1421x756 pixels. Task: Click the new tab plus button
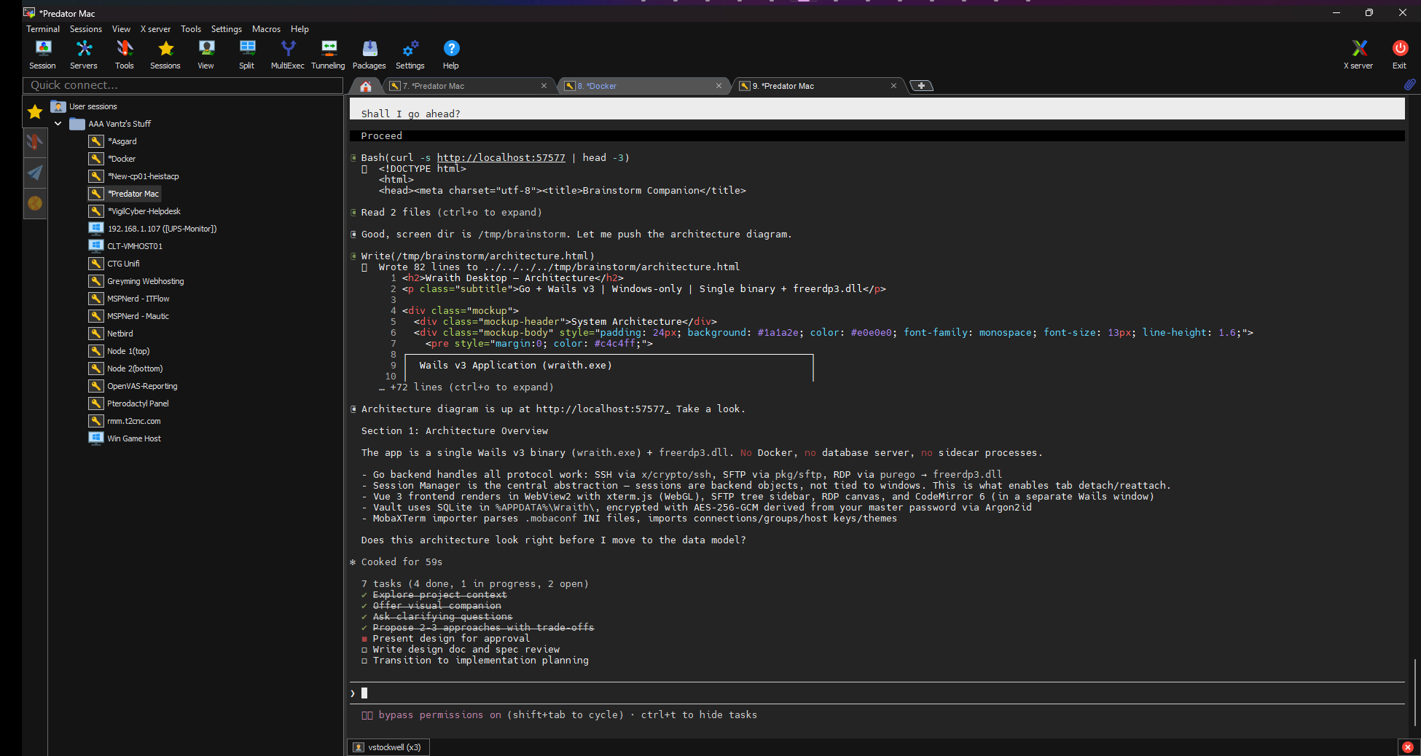pyautogui.click(x=922, y=86)
